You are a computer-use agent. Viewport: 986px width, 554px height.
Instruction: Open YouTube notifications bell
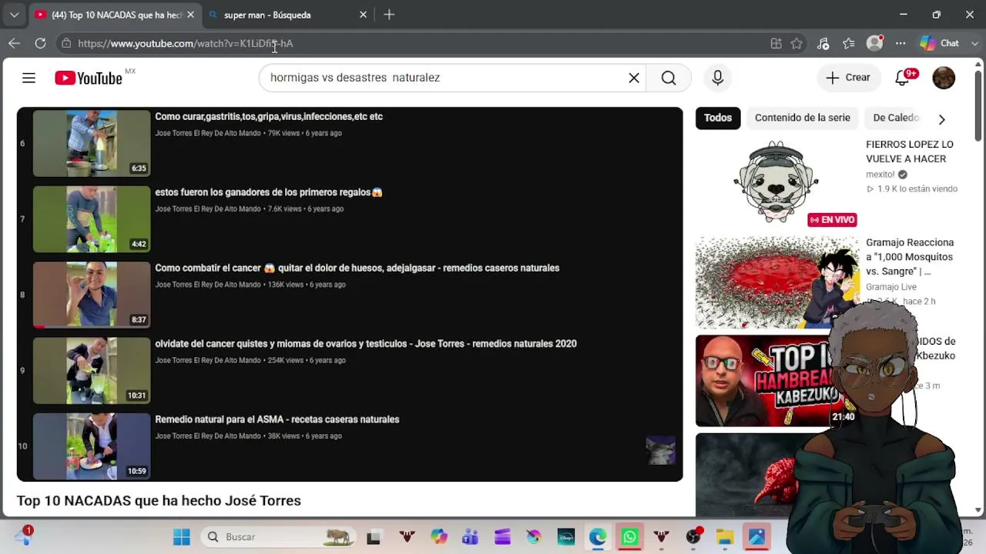click(x=903, y=78)
